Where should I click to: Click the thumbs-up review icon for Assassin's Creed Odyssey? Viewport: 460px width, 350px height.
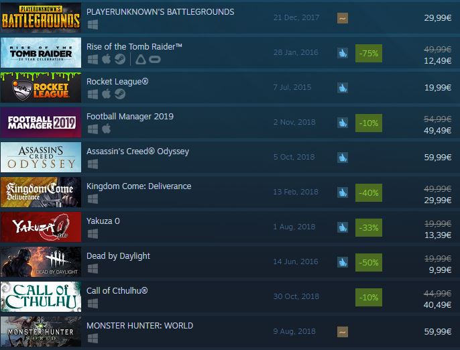343,158
